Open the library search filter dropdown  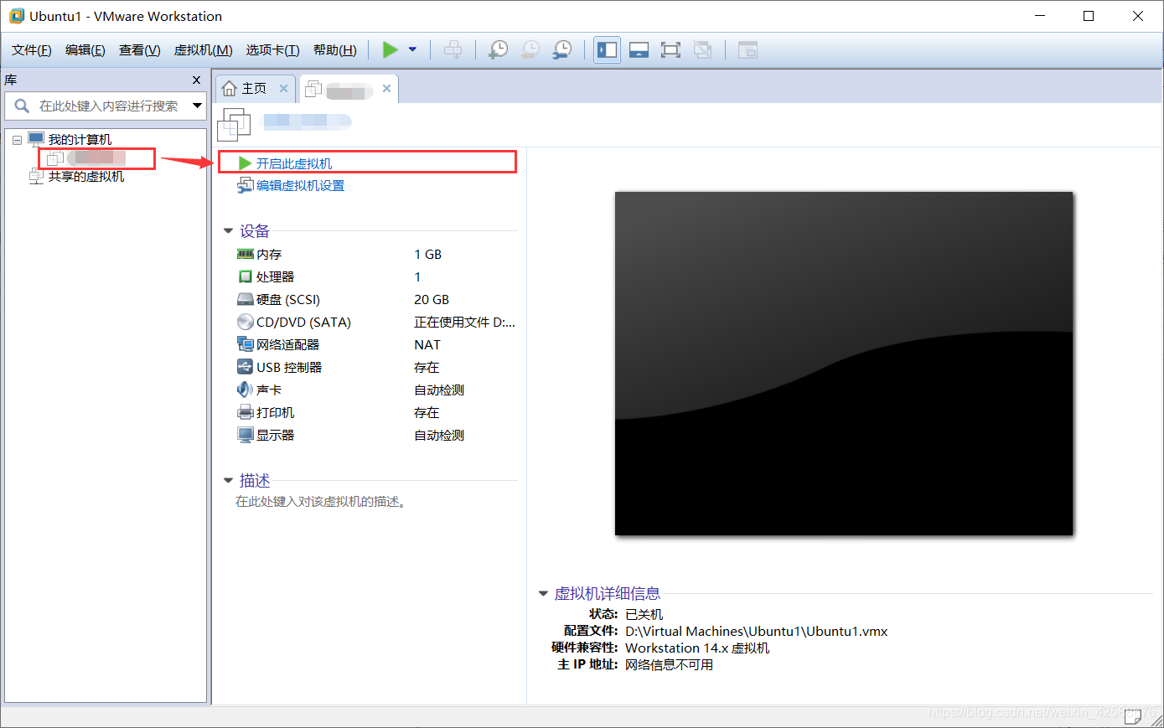198,106
